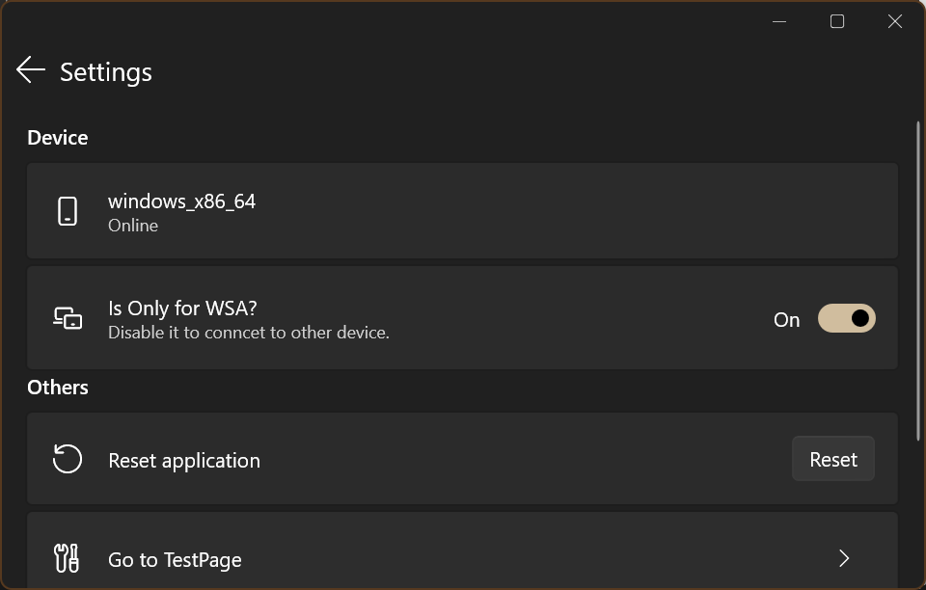Turn off the Is Only for WSA toggle

(846, 318)
